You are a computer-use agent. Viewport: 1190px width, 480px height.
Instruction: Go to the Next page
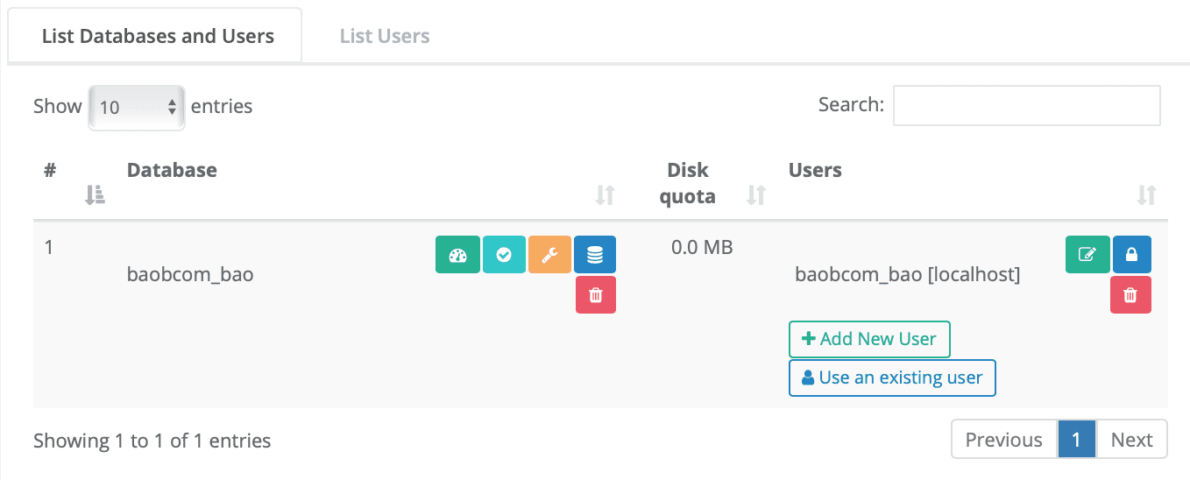1132,440
